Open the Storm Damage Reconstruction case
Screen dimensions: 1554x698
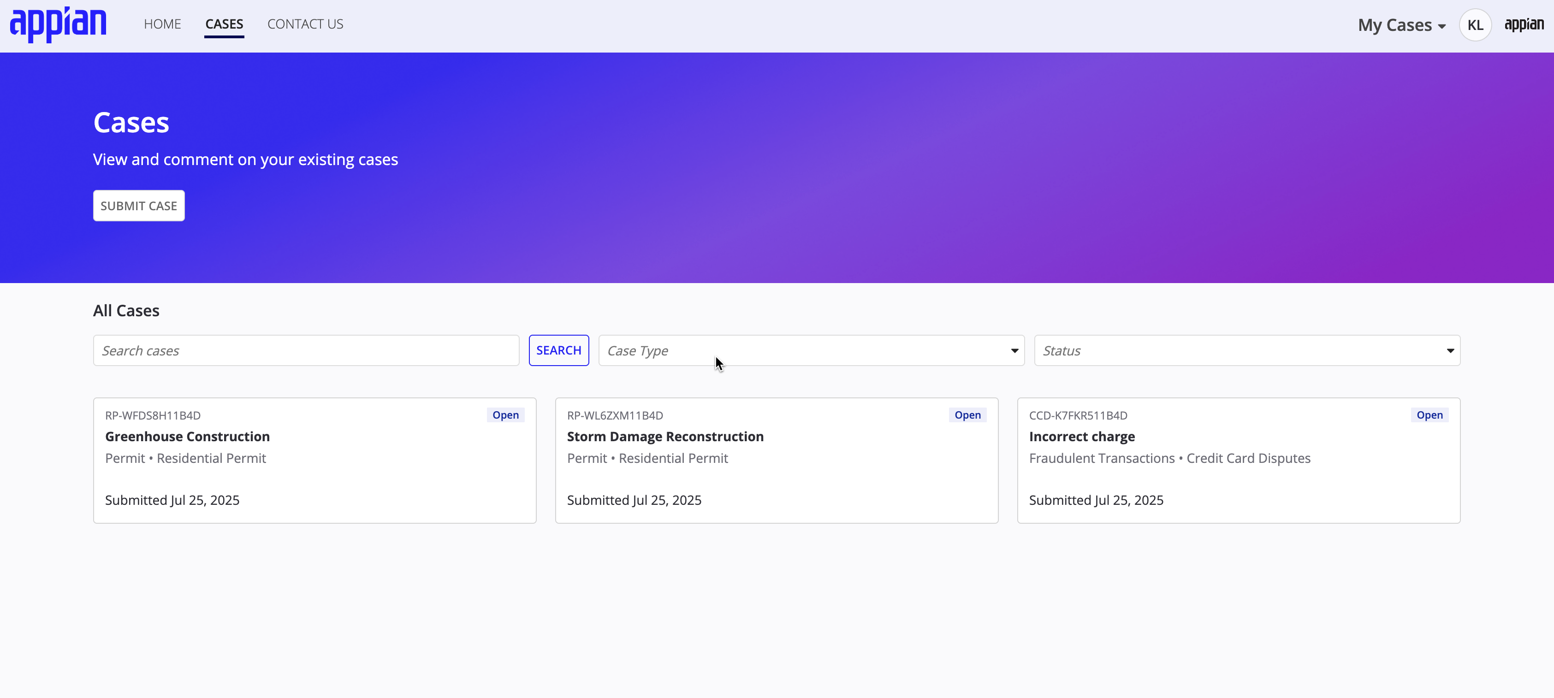pos(665,436)
